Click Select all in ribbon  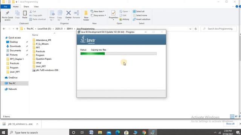click(139, 12)
